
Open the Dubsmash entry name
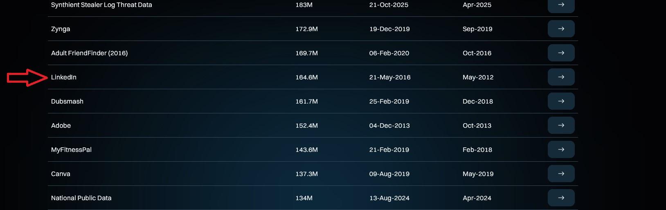67,101
